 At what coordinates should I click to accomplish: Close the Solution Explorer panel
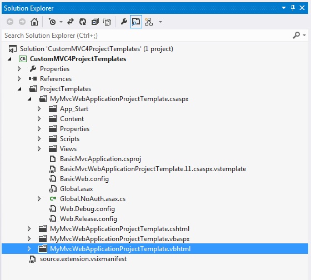click(x=302, y=8)
